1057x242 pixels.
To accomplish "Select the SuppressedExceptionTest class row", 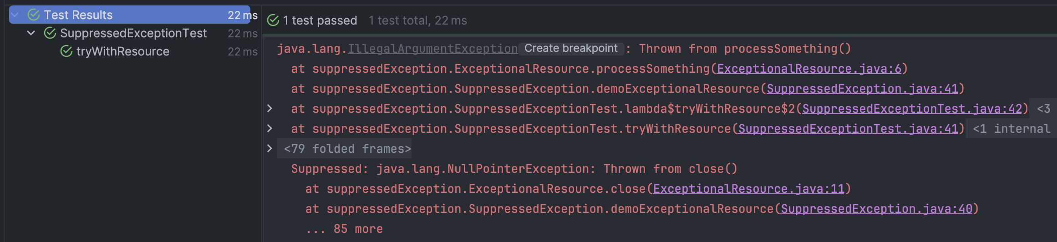I will point(133,33).
